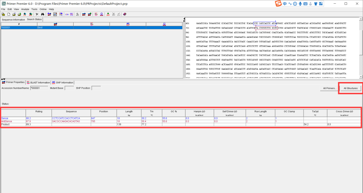Click the sense position value 647
363x193 pixels.
click(x=93, y=118)
